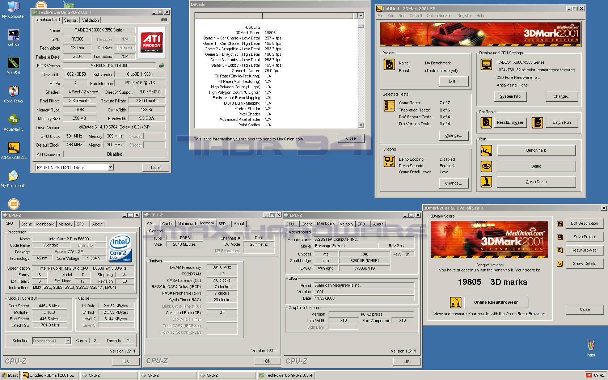Click the System Info button
This screenshot has height=380, width=608.
click(510, 96)
